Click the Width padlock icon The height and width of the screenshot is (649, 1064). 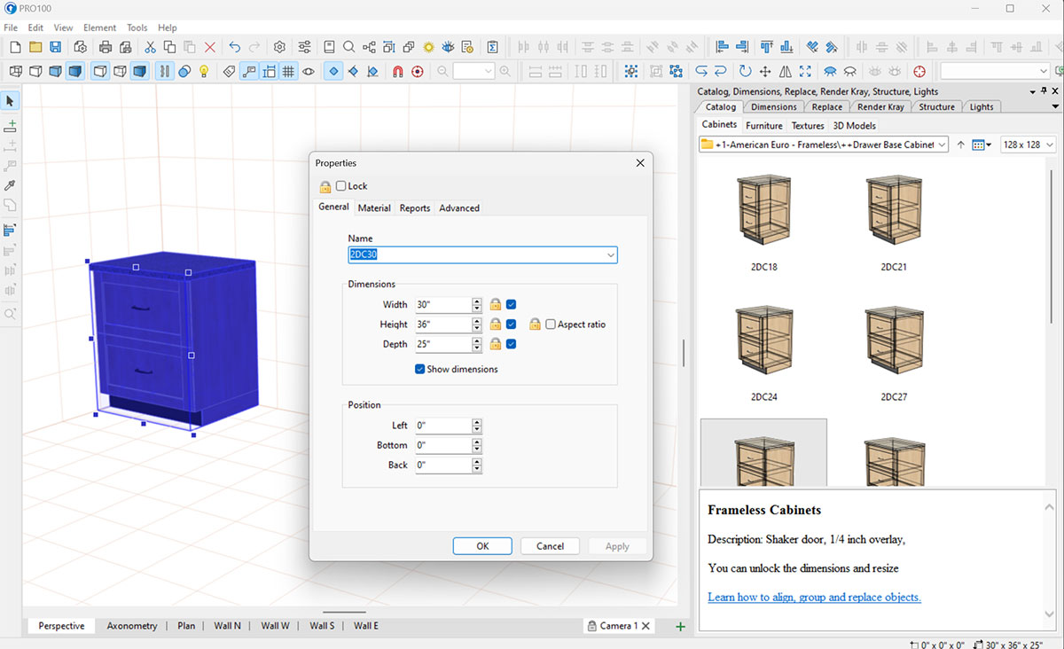[496, 304]
